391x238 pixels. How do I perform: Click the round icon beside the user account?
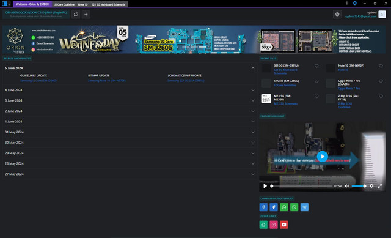tap(337, 15)
